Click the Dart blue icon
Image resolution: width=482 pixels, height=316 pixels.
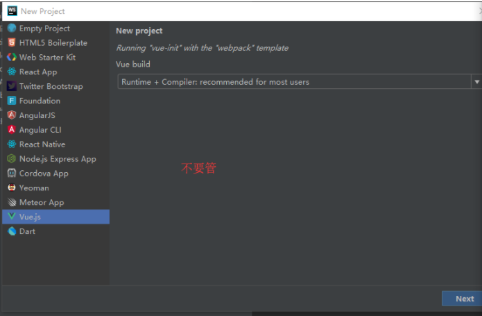point(12,231)
